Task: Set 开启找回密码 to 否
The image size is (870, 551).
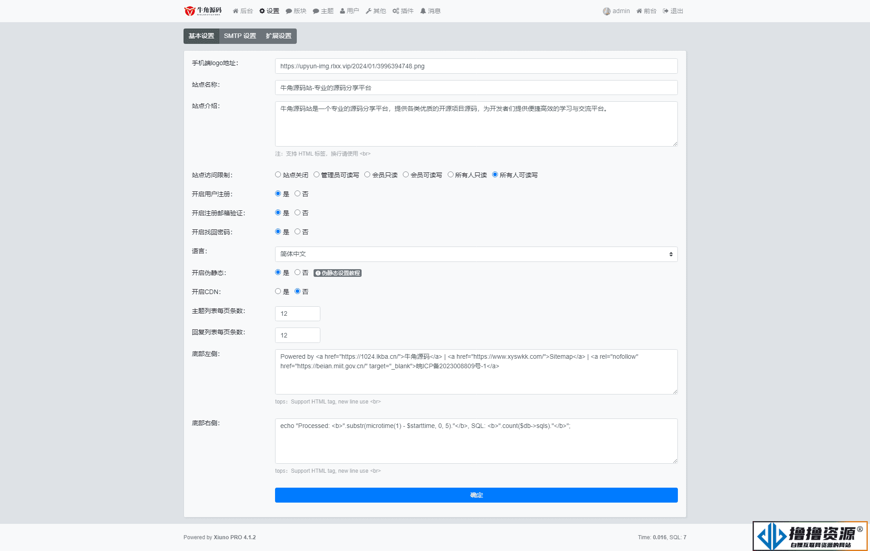Action: (x=297, y=232)
